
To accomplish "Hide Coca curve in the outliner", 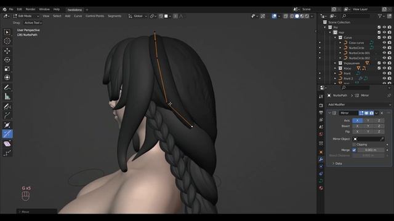I will coord(384,42).
